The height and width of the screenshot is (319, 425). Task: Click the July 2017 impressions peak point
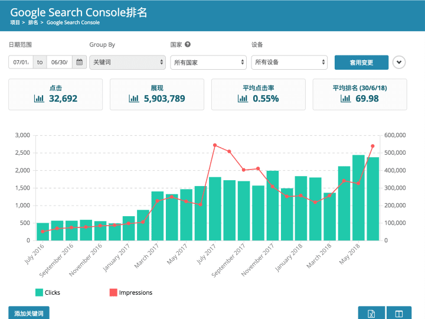[x=215, y=145]
